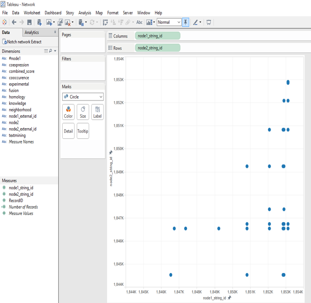Switch to the Analytics tab

point(32,33)
